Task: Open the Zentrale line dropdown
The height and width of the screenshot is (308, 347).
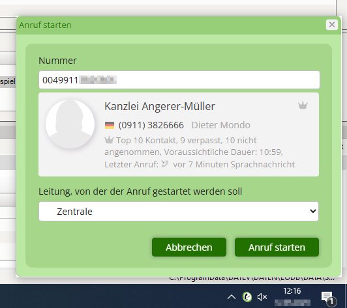Action: click(x=179, y=211)
